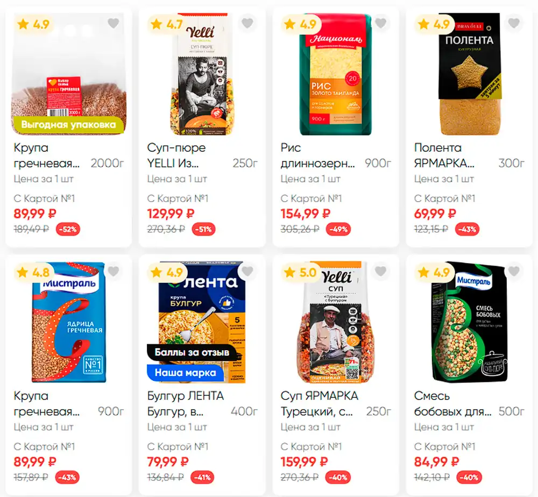Open Yelli Turkish soup product image

[336, 322]
